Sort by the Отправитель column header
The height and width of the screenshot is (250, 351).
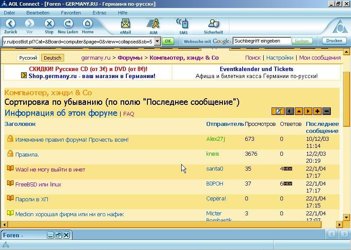225,124
